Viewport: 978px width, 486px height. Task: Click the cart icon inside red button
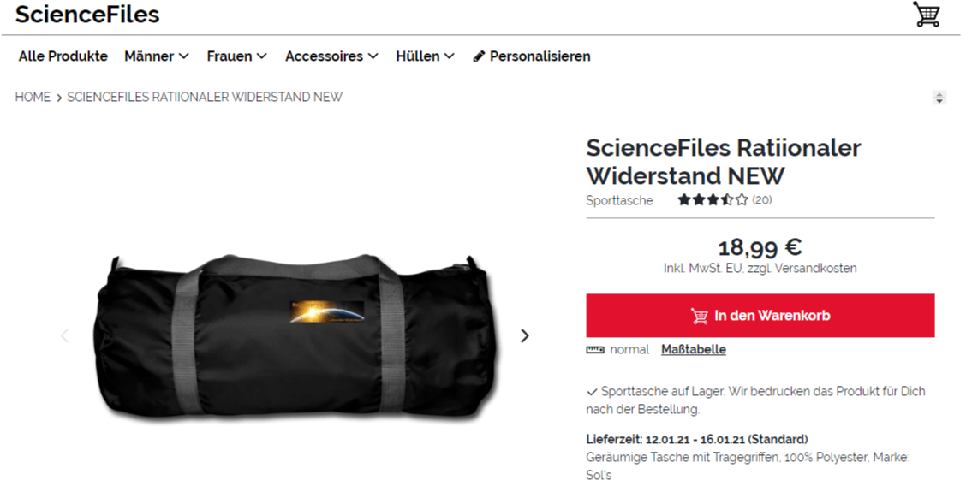(700, 316)
